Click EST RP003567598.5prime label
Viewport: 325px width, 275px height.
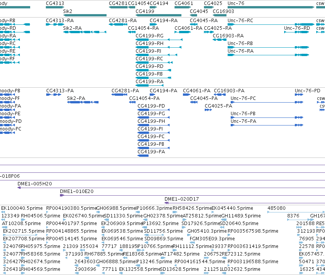pyautogui.click(x=253, y=231)
